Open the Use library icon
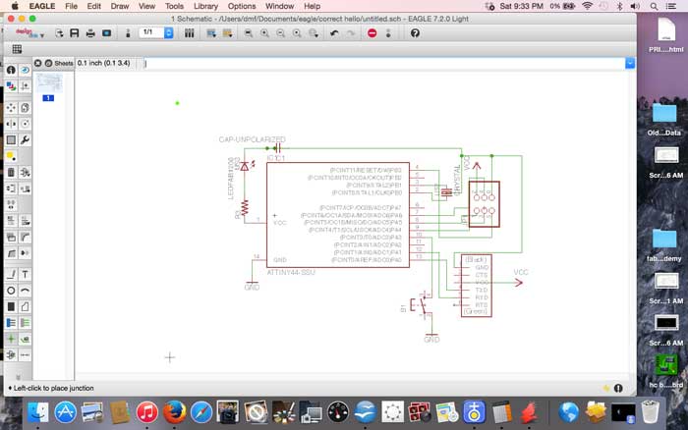 189,33
